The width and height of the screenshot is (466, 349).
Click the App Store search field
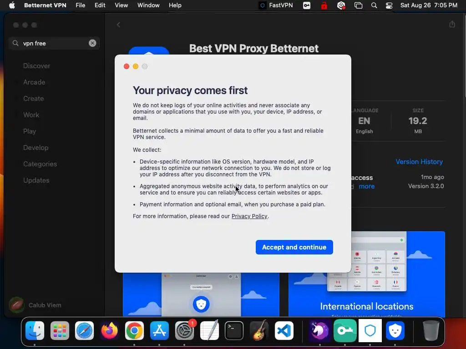54,43
